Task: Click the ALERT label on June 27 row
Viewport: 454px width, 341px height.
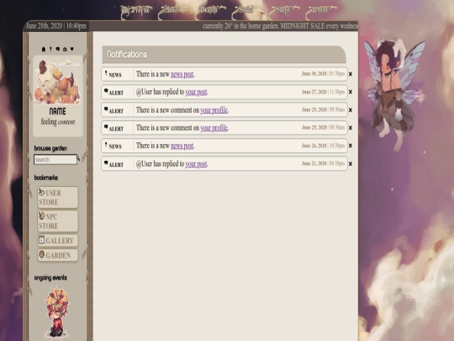Action: coord(116,93)
